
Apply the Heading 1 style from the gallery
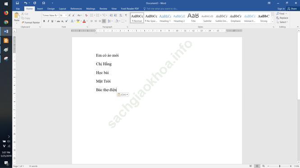coord(165,18)
